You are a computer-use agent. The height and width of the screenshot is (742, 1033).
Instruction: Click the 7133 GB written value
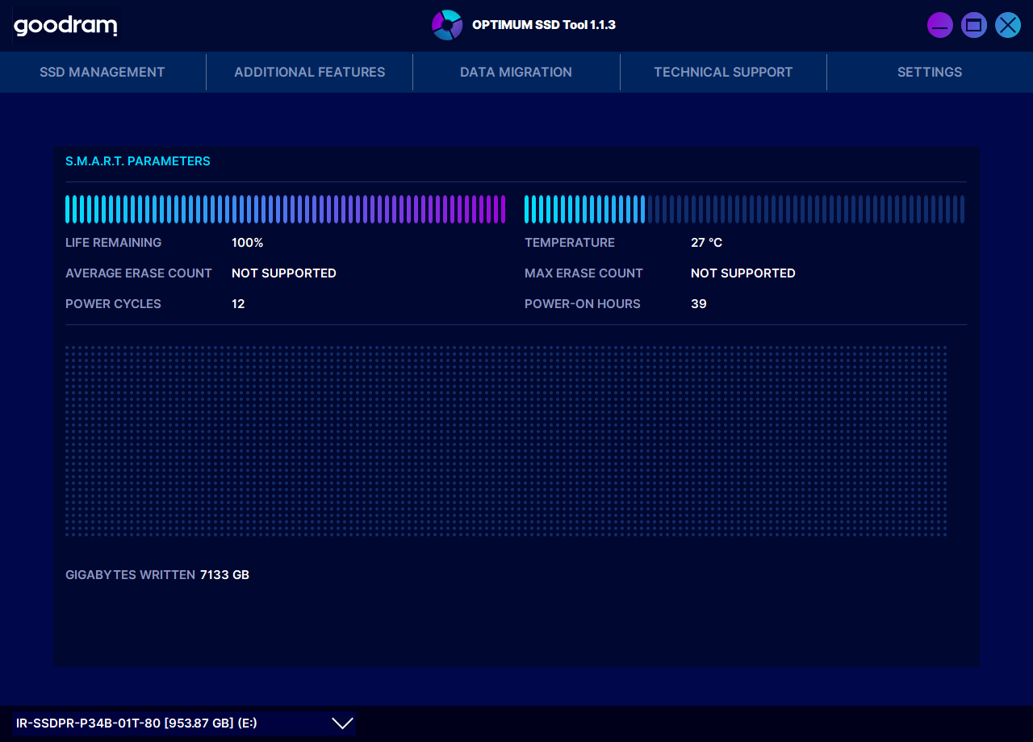point(225,575)
